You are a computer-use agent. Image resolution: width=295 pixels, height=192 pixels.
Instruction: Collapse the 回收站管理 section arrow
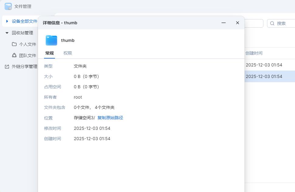[7, 33]
